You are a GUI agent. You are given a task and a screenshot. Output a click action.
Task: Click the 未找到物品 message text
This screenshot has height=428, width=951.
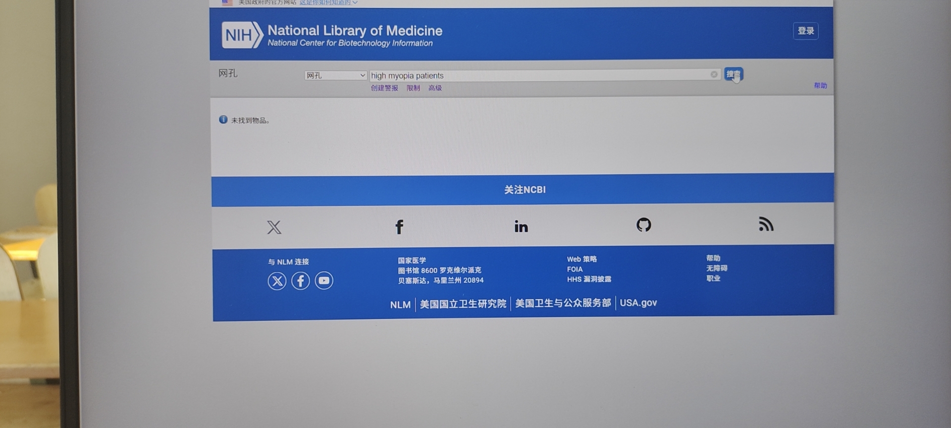coord(250,120)
